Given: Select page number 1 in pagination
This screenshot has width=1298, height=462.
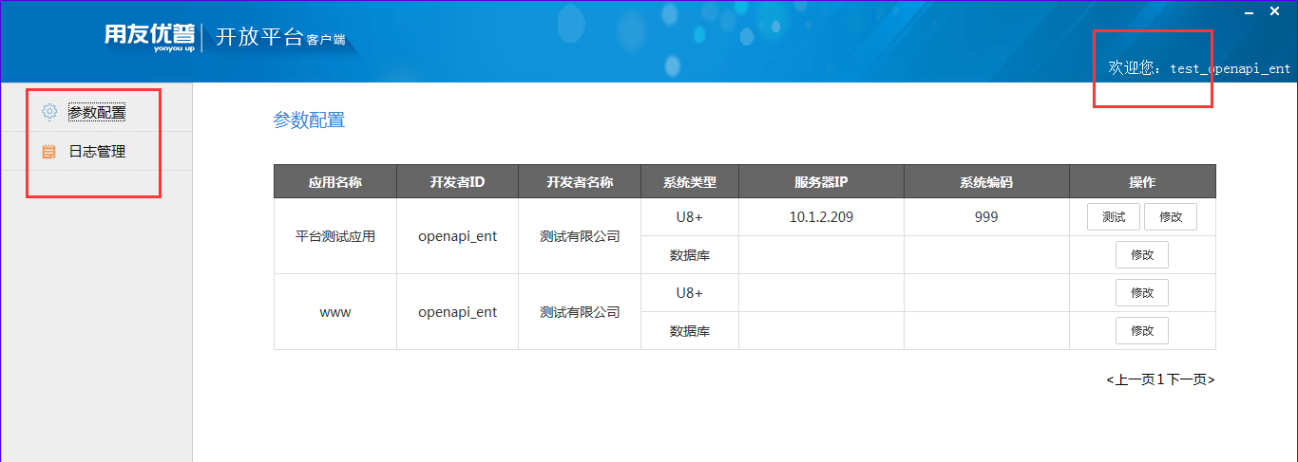Looking at the screenshot, I should tap(1160, 379).
